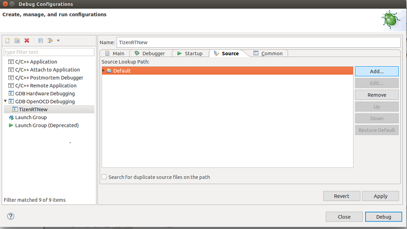This screenshot has height=229, width=407.
Task: Click the filter launch configurations icon
Action: tap(50, 41)
